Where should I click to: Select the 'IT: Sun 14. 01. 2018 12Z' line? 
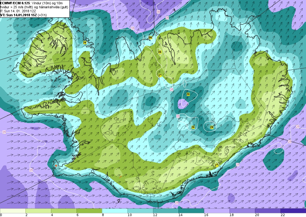[x=18, y=11]
